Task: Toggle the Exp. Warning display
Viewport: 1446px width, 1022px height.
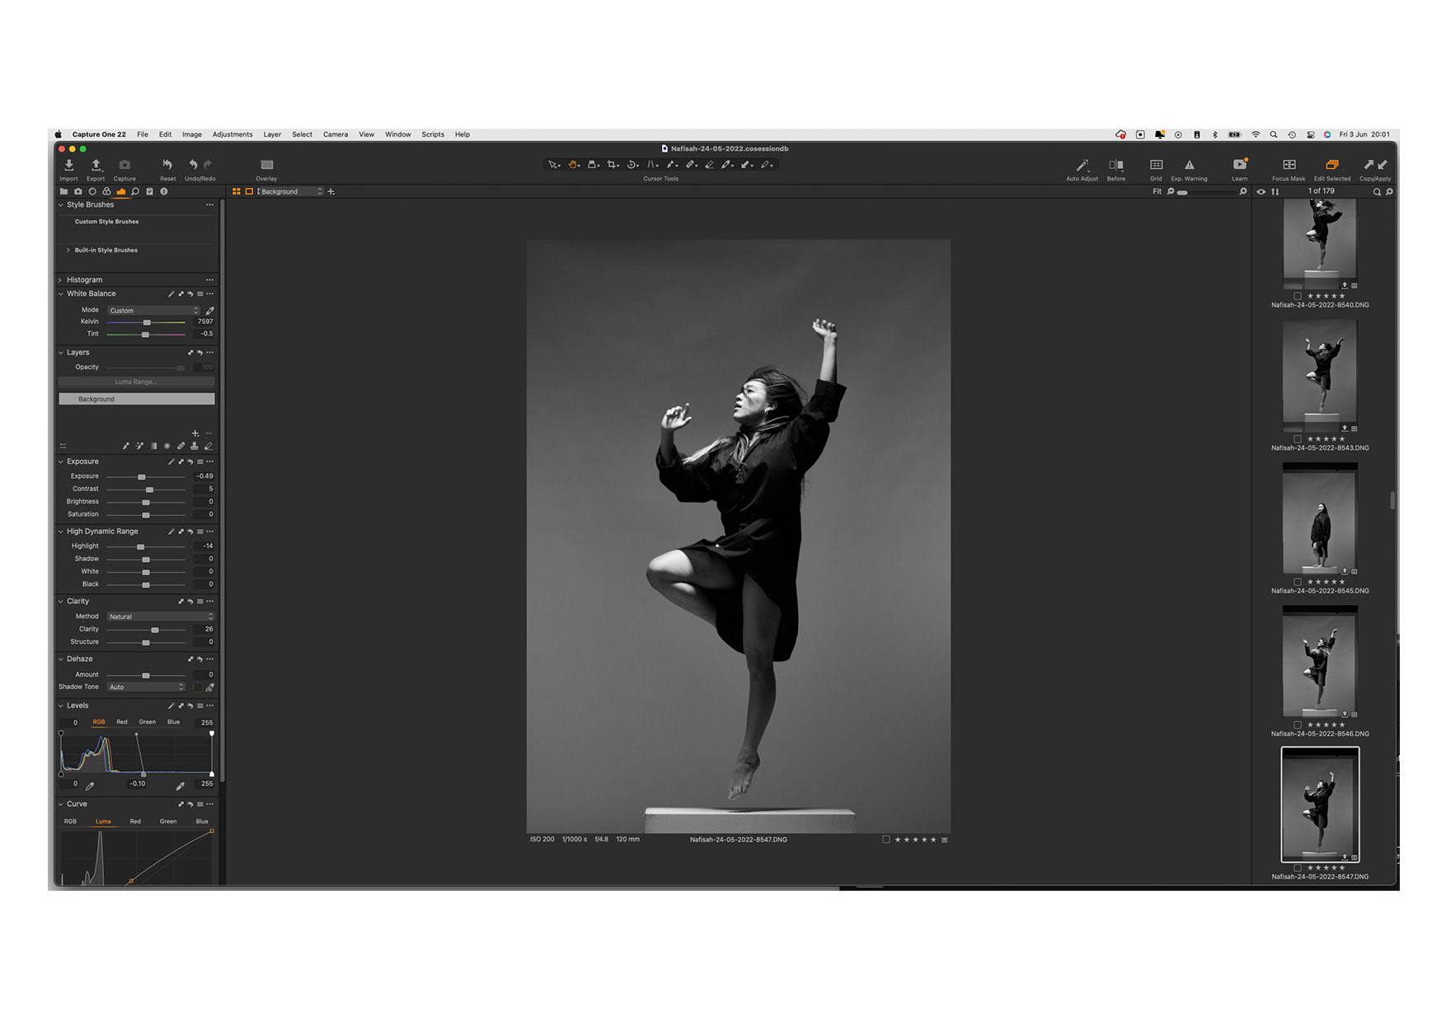Action: coord(1189,165)
